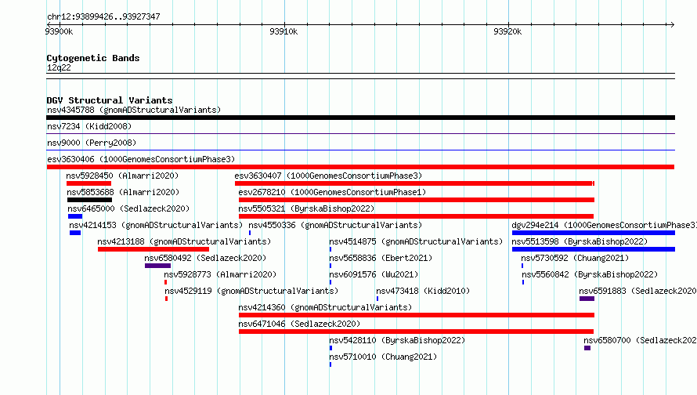Select the red nsv6471046 variant bar
697x395 pixels.
point(416,332)
